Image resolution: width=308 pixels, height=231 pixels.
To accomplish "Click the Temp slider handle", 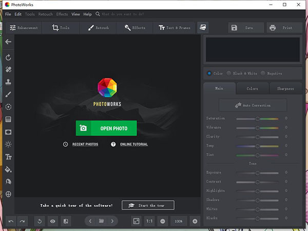I will pyautogui.click(x=257, y=146).
